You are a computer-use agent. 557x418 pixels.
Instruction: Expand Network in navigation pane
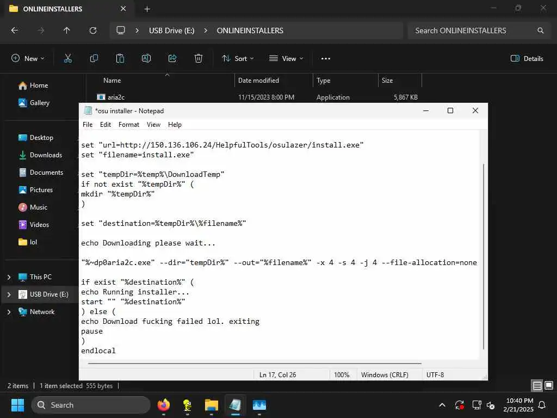tap(9, 312)
